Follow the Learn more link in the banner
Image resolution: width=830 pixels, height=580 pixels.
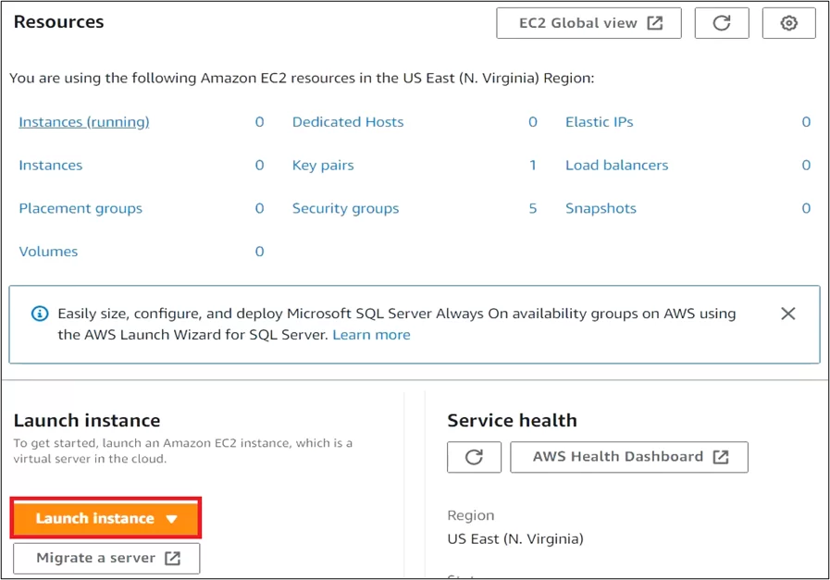371,335
